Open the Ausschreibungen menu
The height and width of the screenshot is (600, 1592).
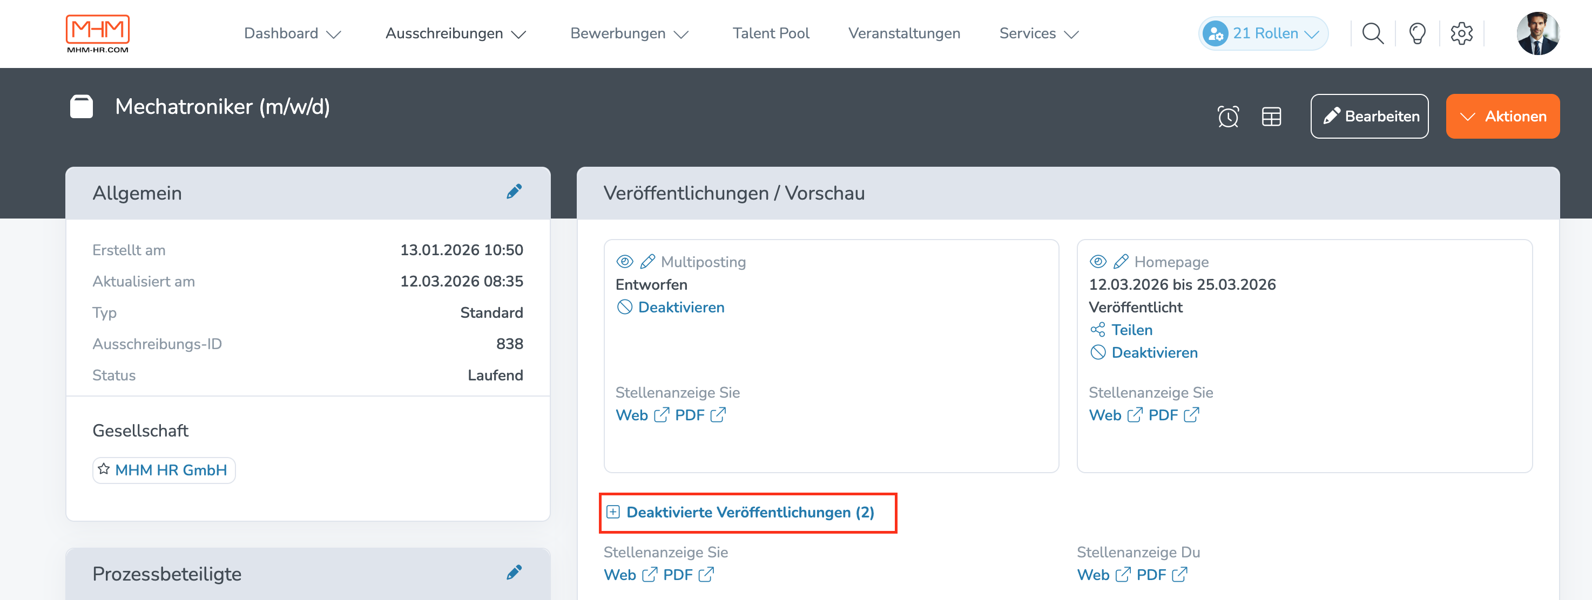coord(455,33)
